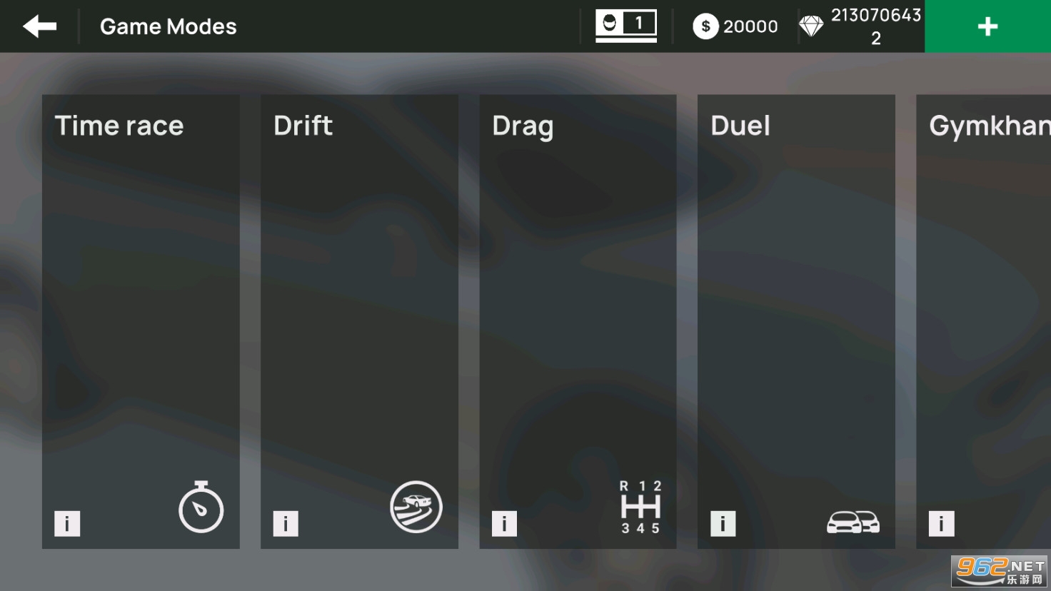Select the Time race mode card
The height and width of the screenshot is (591, 1051).
(x=141, y=322)
